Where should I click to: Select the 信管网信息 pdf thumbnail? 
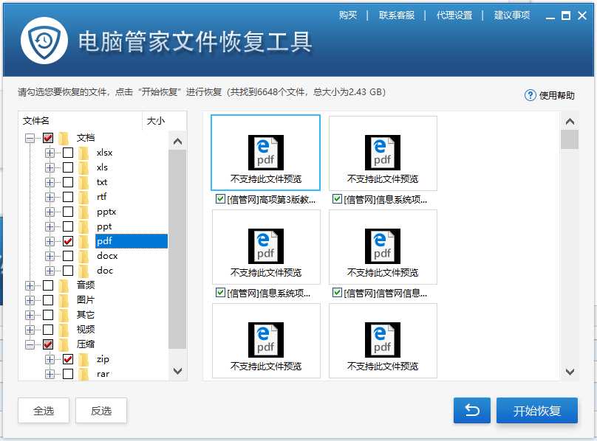tap(383, 247)
